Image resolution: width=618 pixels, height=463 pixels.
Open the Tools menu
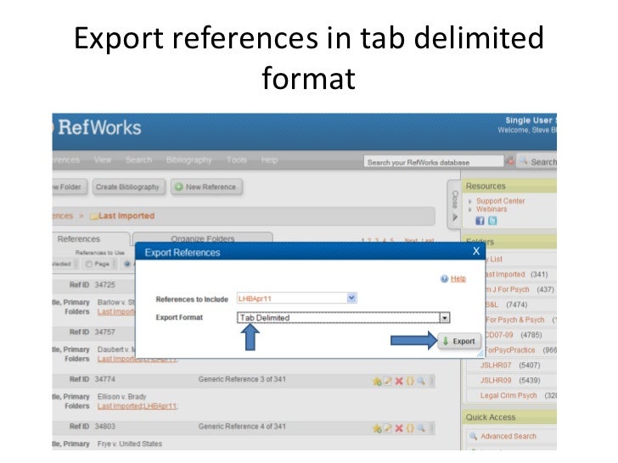[237, 159]
